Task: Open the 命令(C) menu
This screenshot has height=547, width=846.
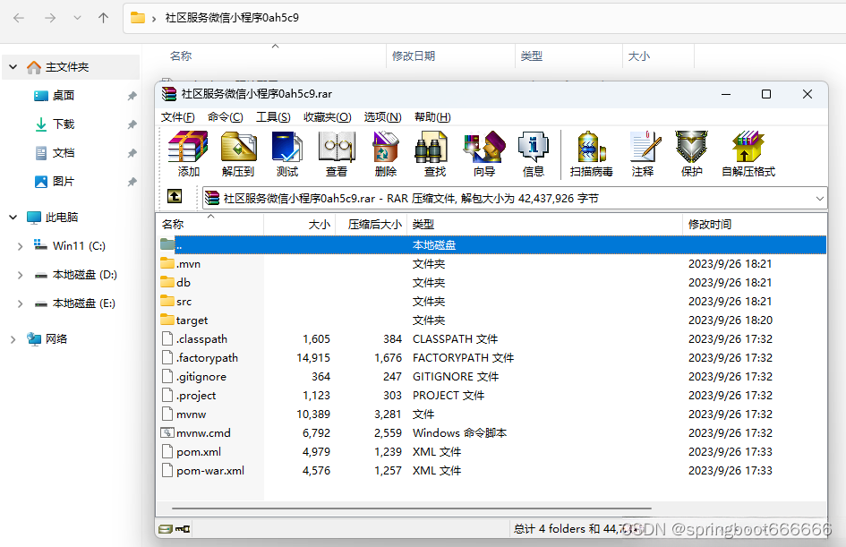Action: click(225, 117)
